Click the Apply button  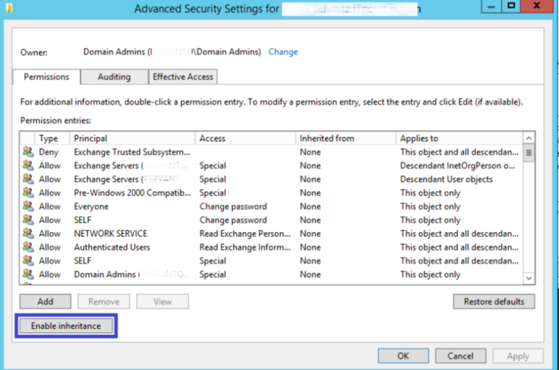[518, 355]
